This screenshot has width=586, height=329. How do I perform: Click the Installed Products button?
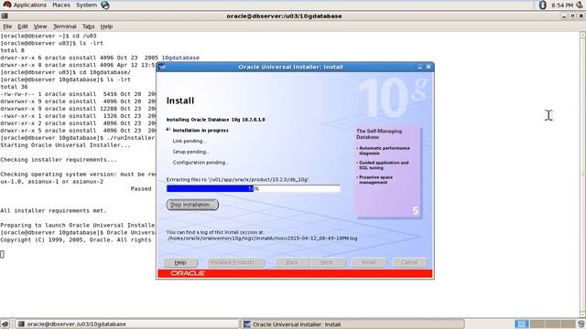[236, 262]
